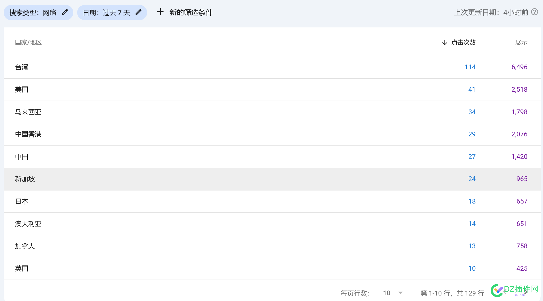Open the 搜索类型：网络 filter chip
543x301 pixels.
pyautogui.click(x=38, y=13)
